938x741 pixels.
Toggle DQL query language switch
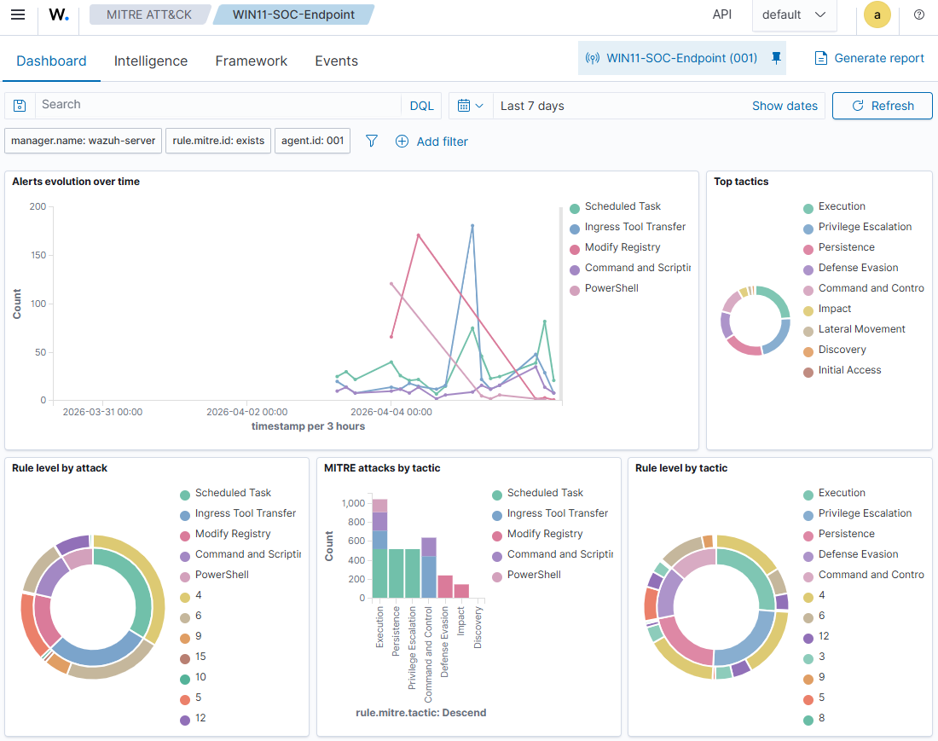coord(421,106)
